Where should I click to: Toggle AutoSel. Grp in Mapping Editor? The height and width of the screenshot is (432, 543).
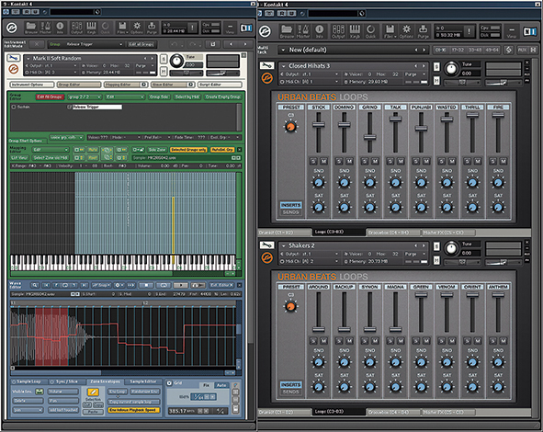click(x=222, y=150)
